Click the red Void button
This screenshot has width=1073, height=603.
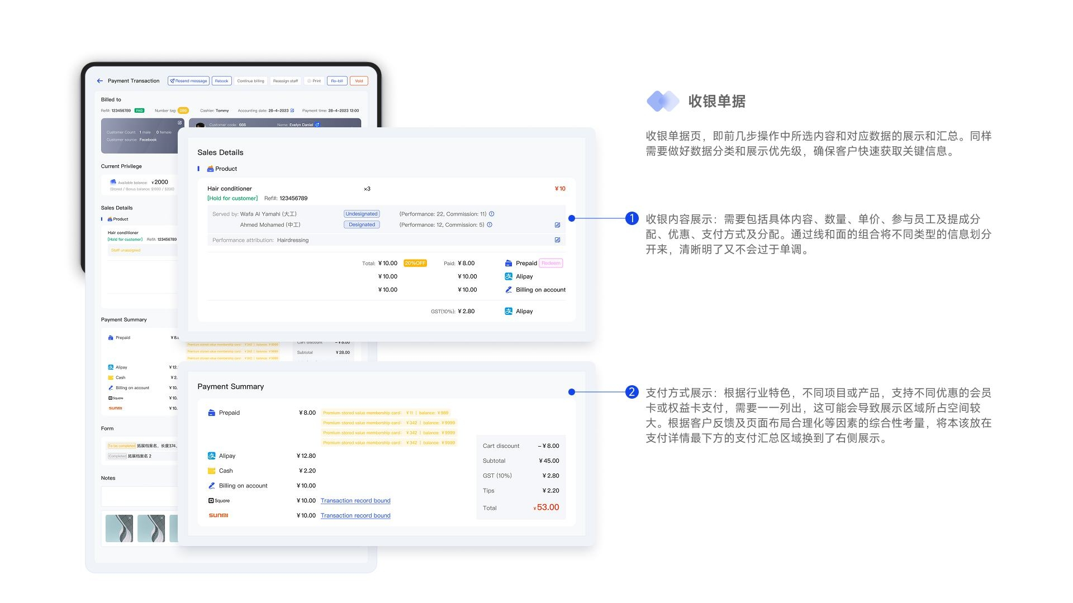click(359, 81)
